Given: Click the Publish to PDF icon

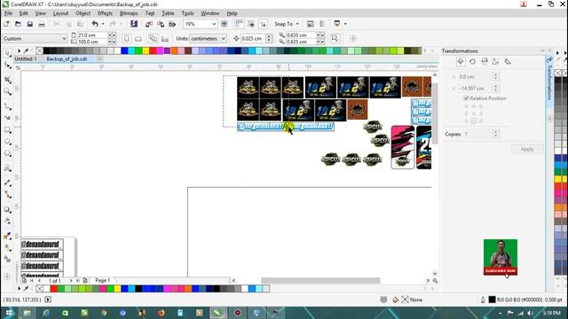Looking at the screenshot, I should [172, 24].
